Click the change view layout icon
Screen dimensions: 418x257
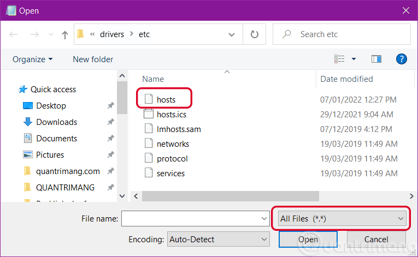[340, 59]
